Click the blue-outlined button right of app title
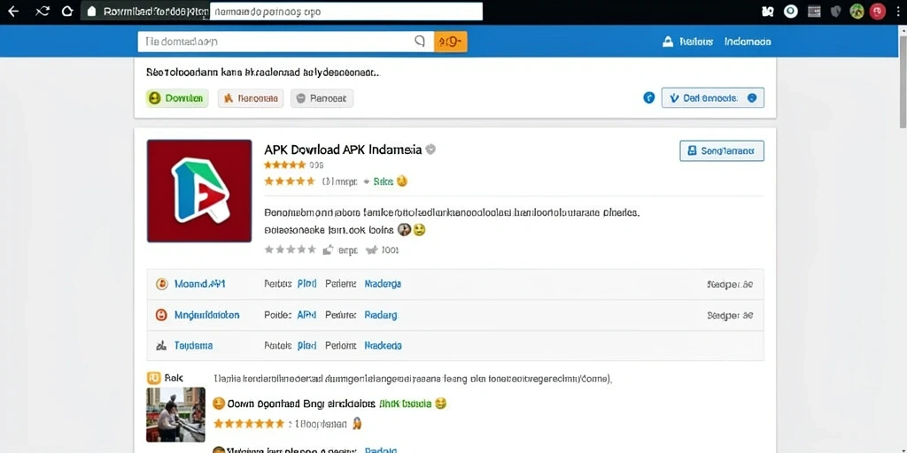907x453 pixels. point(722,150)
